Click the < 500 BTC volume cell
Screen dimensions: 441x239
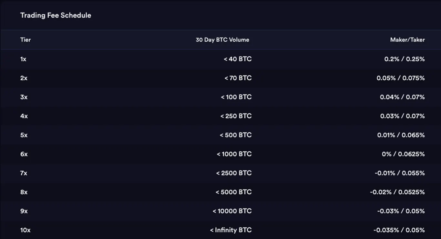[x=236, y=135]
